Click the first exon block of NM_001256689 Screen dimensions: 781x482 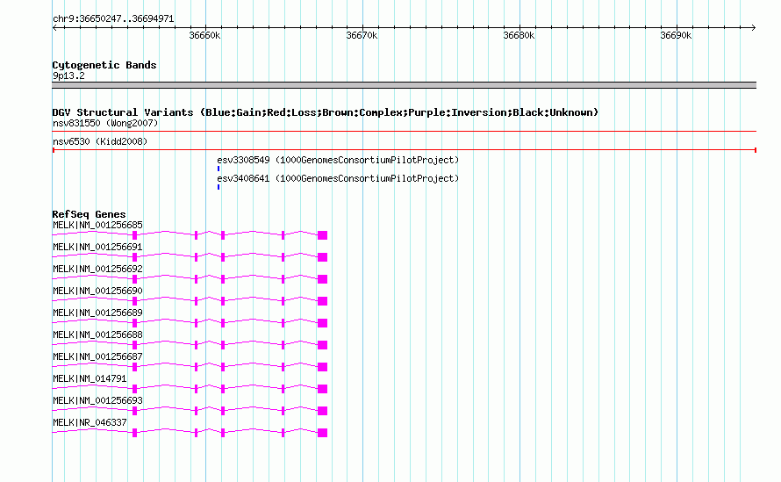pyautogui.click(x=134, y=323)
